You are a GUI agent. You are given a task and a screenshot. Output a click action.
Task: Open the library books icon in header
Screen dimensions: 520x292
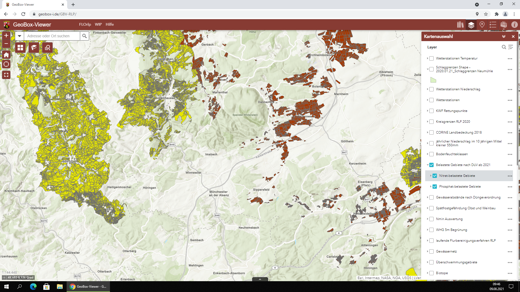click(460, 25)
